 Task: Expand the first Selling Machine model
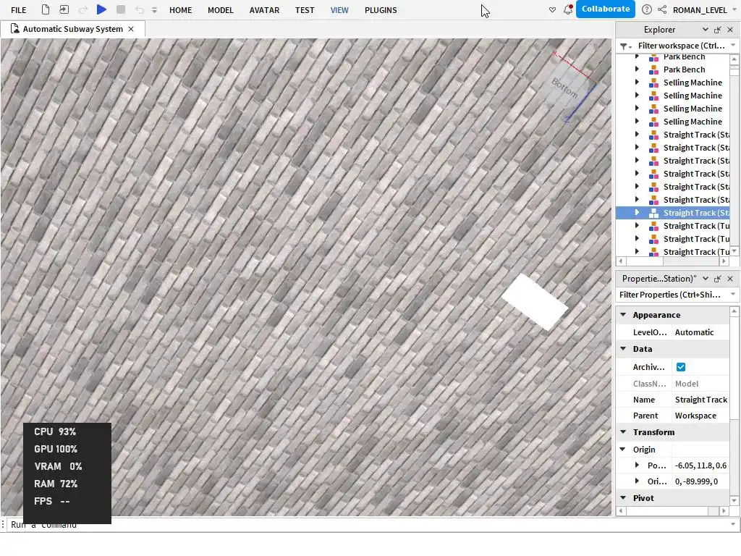tap(637, 83)
